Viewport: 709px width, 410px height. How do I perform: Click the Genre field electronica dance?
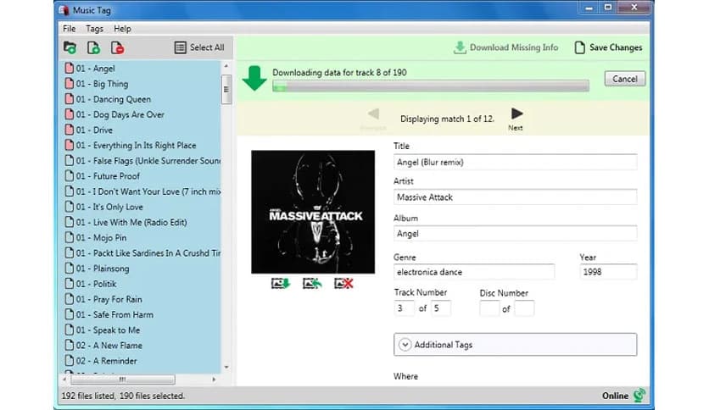pos(474,272)
